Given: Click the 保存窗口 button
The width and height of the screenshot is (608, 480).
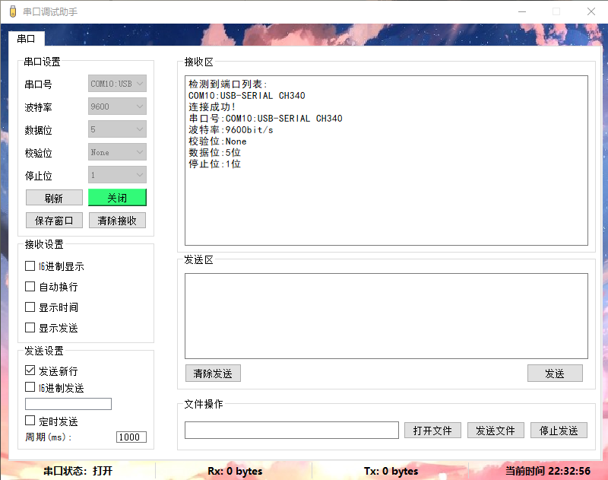Looking at the screenshot, I should pos(54,221).
